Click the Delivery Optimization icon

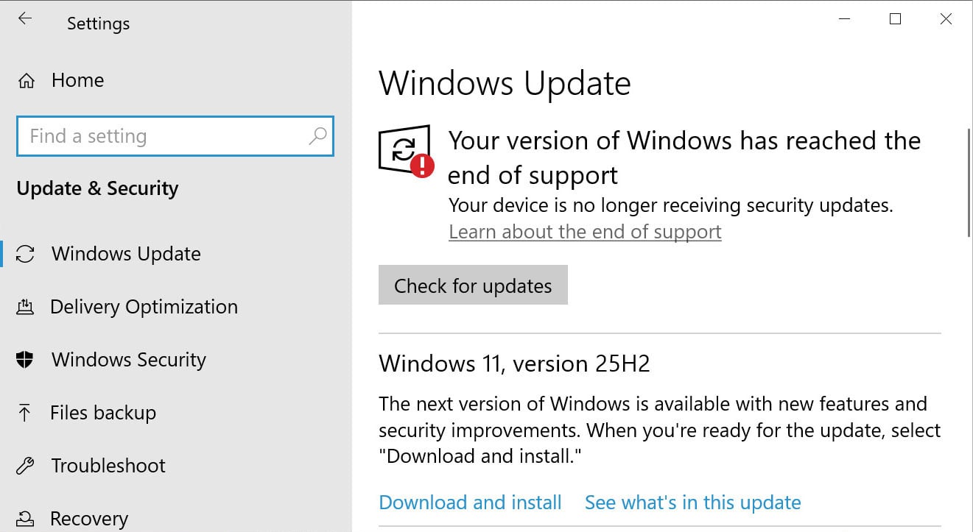click(x=27, y=306)
